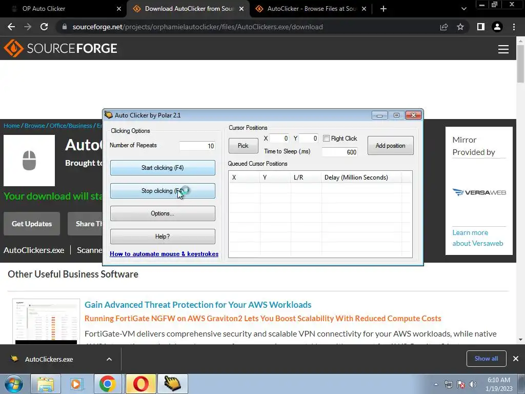
Task: Click the mouse project icon thumbnail
Action: coord(29,161)
